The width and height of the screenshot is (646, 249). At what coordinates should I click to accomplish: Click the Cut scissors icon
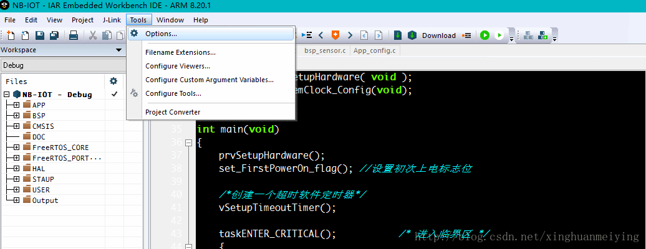(x=93, y=35)
